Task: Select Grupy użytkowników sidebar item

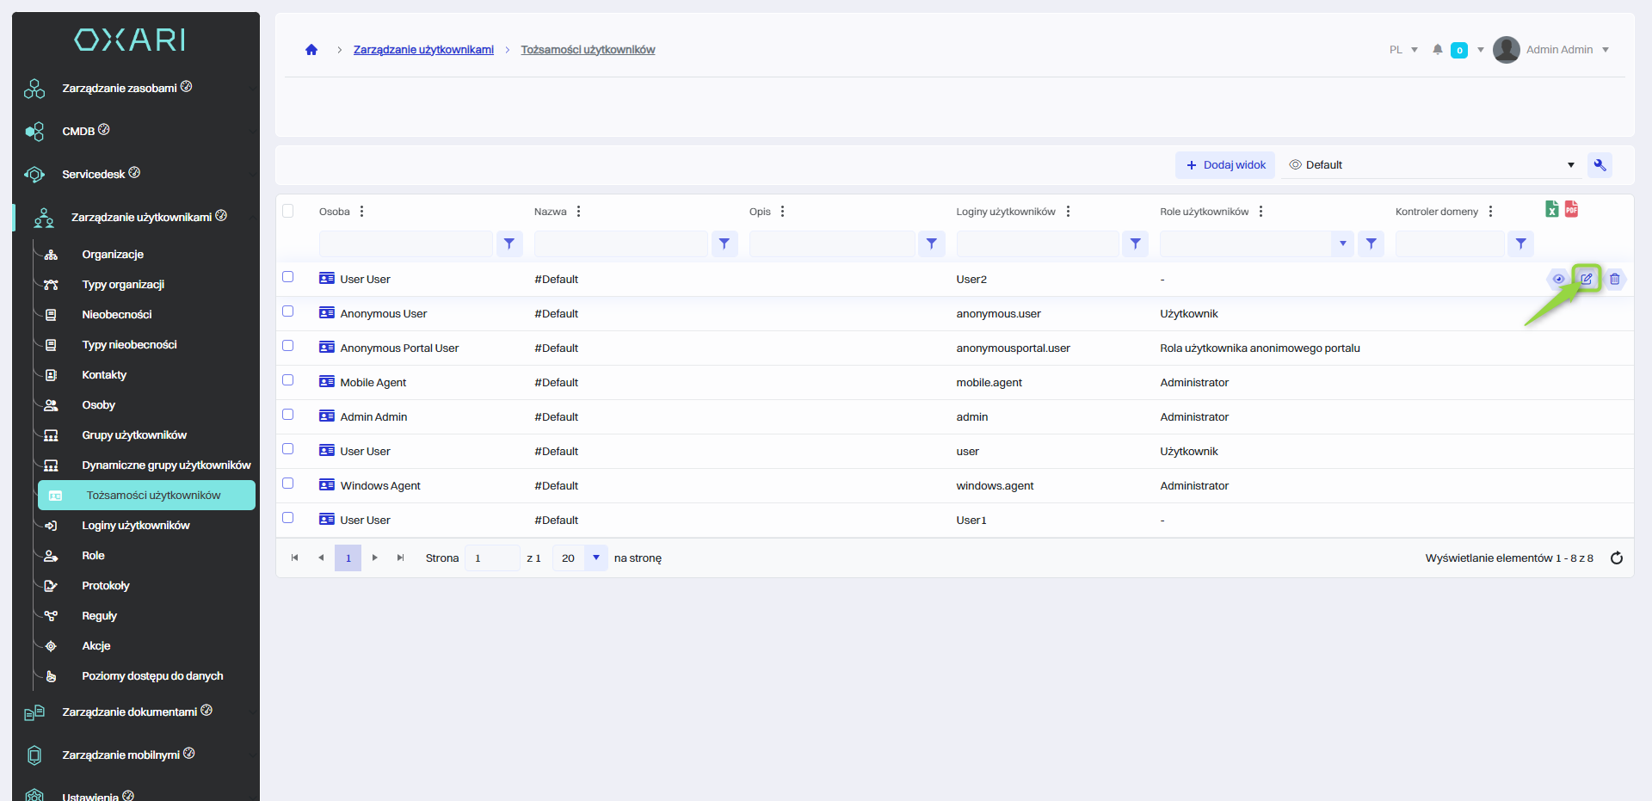Action: [x=133, y=435]
